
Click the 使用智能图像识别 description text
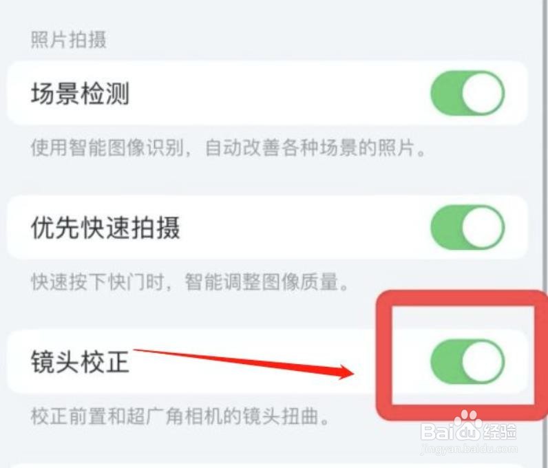tap(228, 147)
